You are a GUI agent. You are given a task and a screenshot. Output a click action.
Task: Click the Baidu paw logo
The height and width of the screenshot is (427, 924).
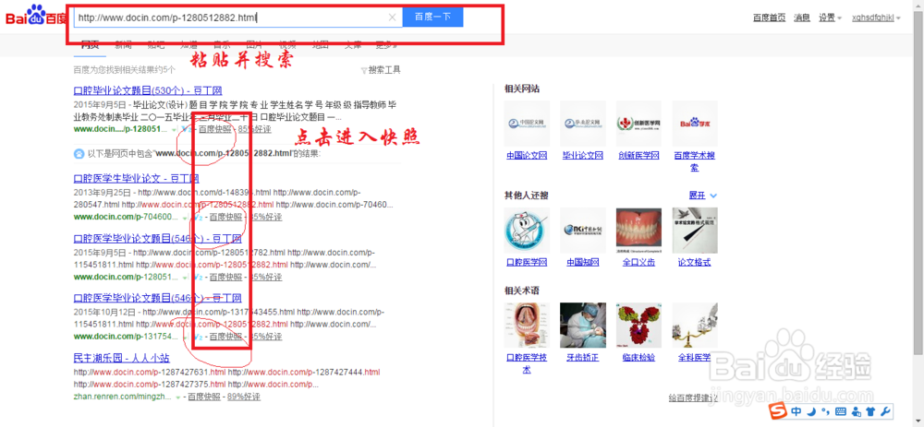pos(36,14)
